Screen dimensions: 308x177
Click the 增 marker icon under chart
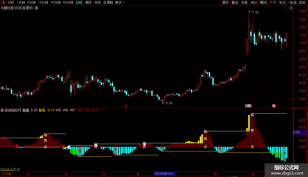(274, 106)
